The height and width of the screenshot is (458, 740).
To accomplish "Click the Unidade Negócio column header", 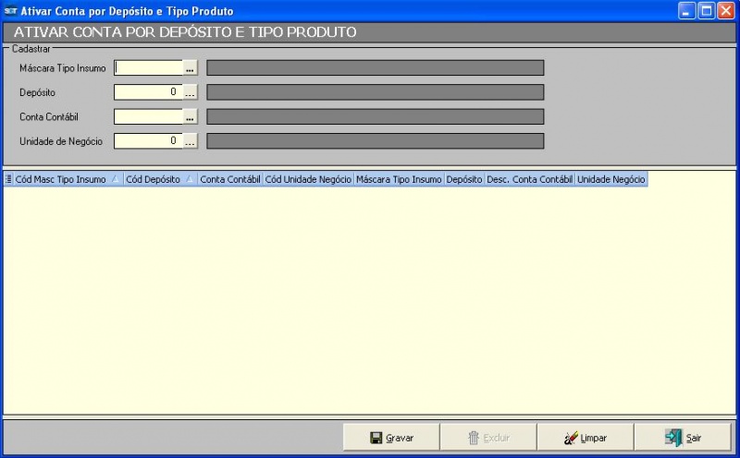I will pyautogui.click(x=611, y=180).
